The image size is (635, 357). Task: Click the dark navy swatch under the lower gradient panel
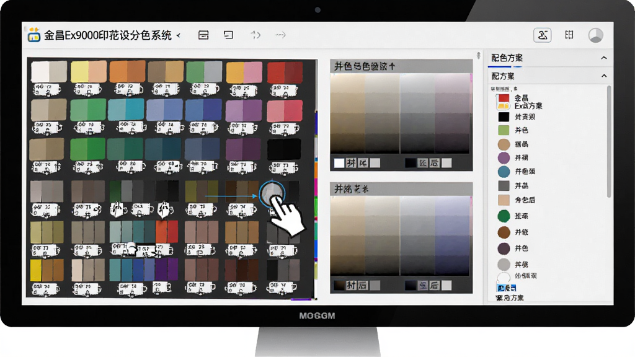pyautogui.click(x=411, y=285)
